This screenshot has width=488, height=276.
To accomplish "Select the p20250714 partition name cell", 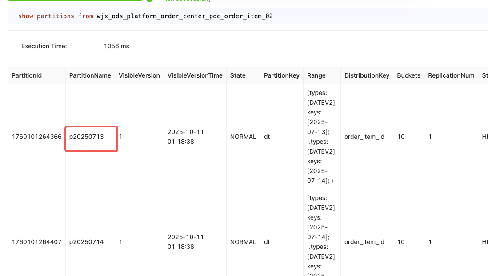I will pyautogui.click(x=87, y=242).
